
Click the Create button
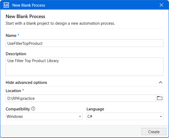pyautogui.click(x=154, y=132)
